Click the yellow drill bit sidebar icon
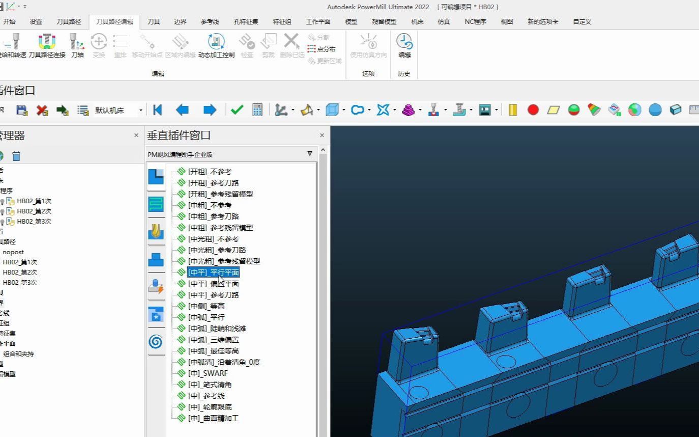The width and height of the screenshot is (699, 437). 156,231
